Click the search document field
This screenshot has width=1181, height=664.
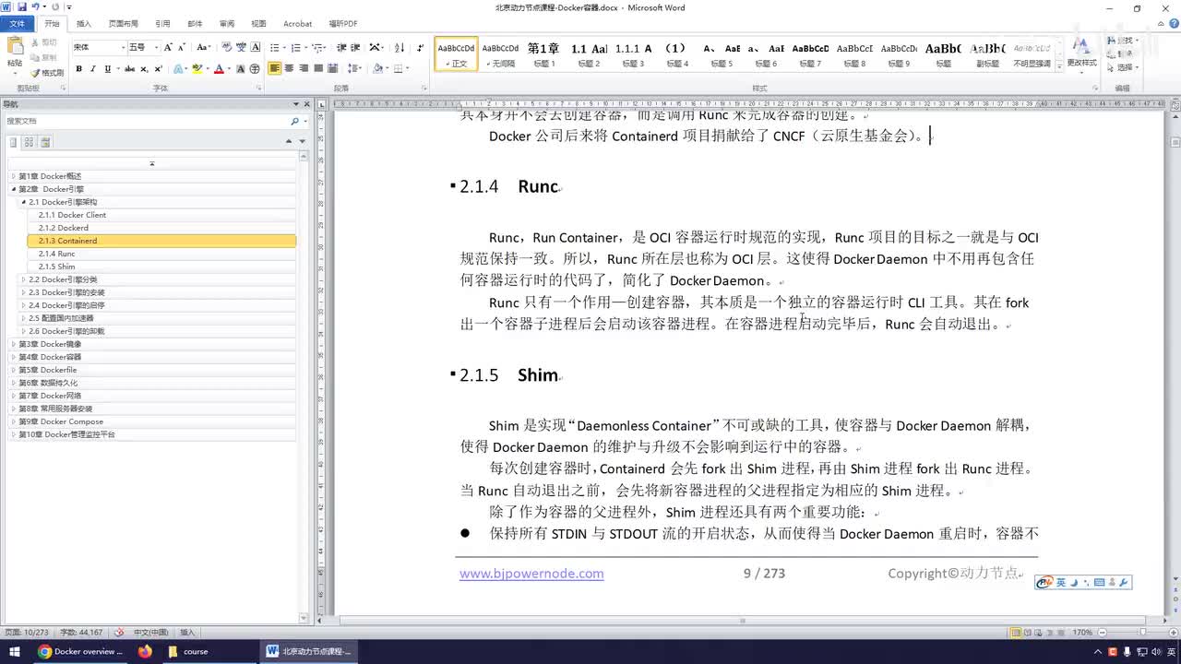(148, 121)
